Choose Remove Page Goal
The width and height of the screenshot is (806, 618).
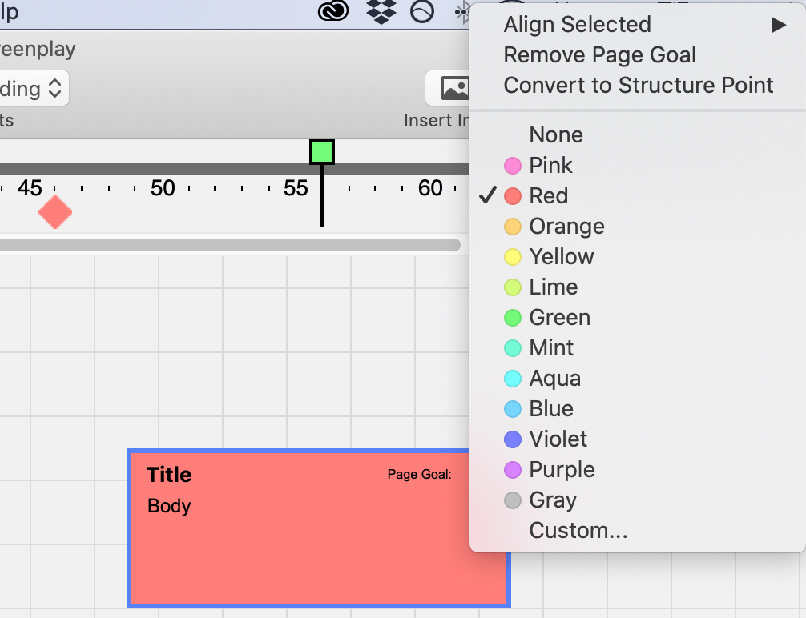(599, 55)
